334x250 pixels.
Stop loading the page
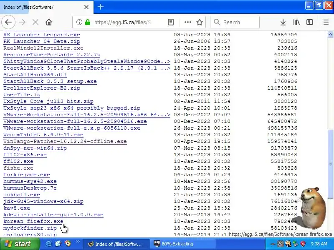[35, 22]
